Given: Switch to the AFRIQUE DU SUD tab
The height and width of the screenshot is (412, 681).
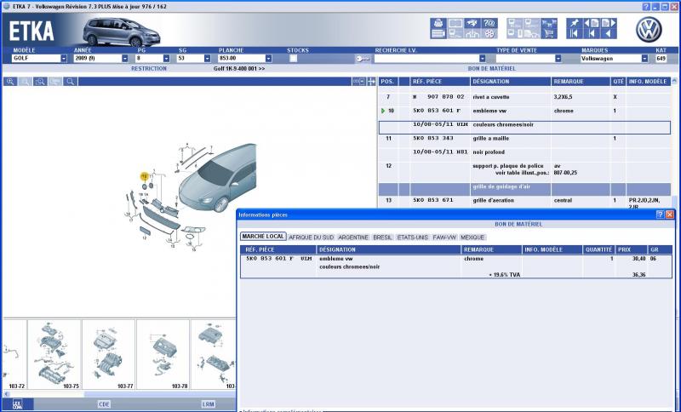Looking at the screenshot, I should (311, 237).
